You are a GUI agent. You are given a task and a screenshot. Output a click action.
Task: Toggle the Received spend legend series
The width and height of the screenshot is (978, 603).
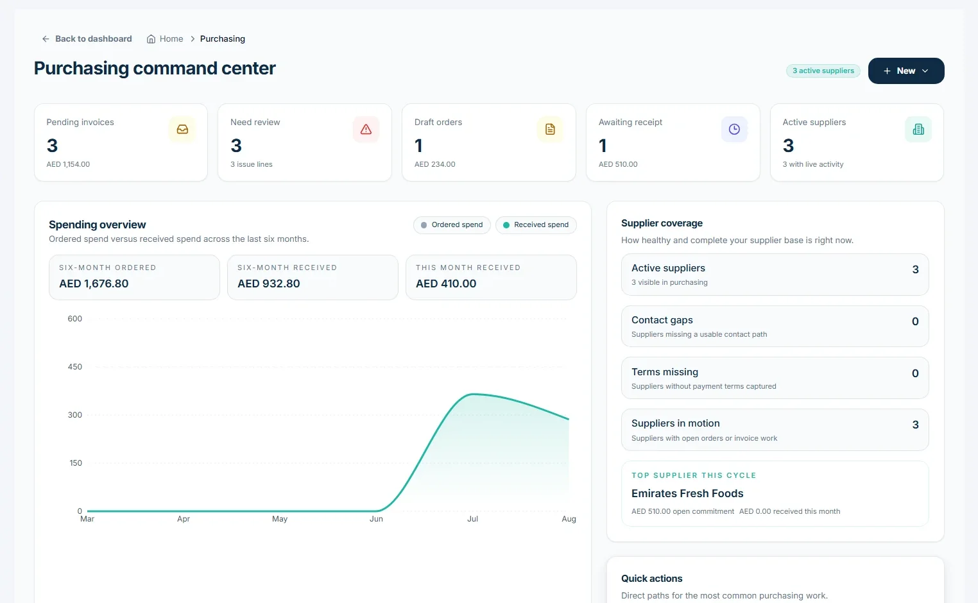(536, 225)
